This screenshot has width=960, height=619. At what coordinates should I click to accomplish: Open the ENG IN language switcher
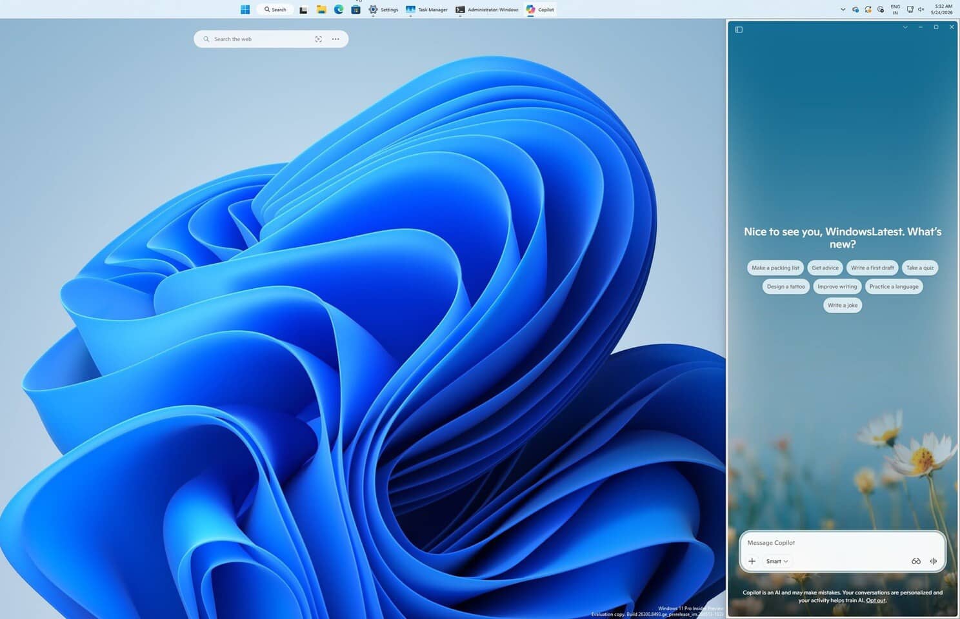pyautogui.click(x=895, y=10)
